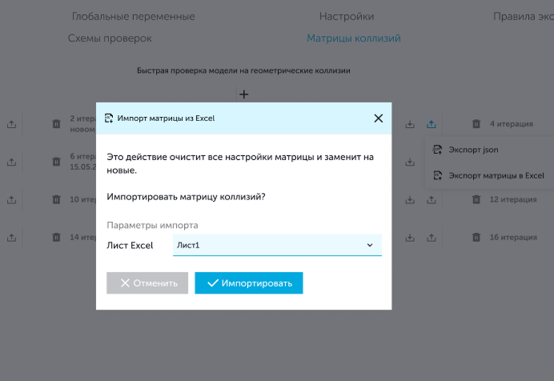This screenshot has height=381, width=554.
Task: Click the highlighted blue export icon near 4 итерация
Action: tap(432, 123)
